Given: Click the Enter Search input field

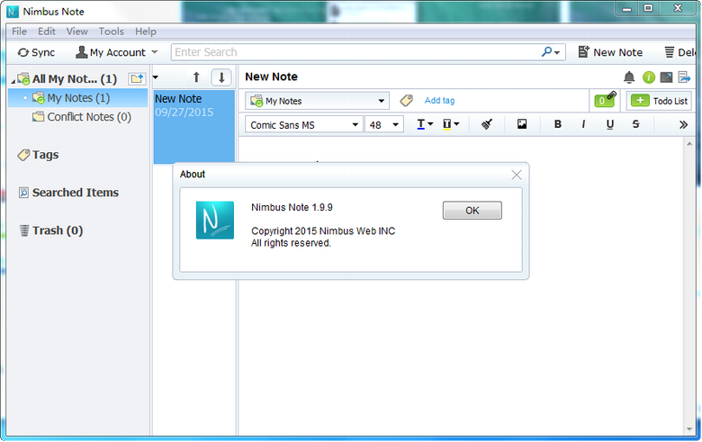Looking at the screenshot, I should 355,52.
